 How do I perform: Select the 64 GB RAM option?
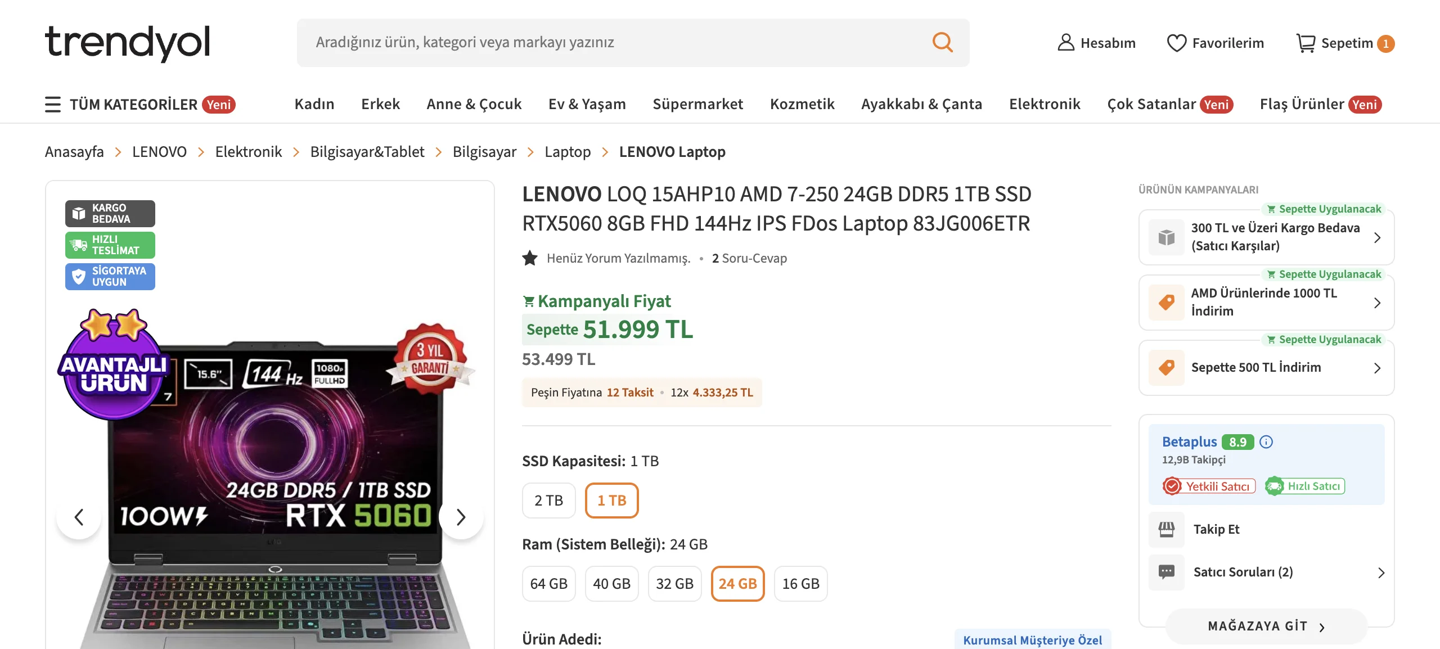(x=548, y=584)
